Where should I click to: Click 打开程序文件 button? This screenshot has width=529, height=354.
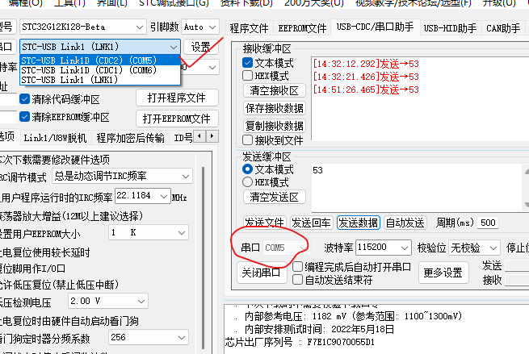point(177,98)
